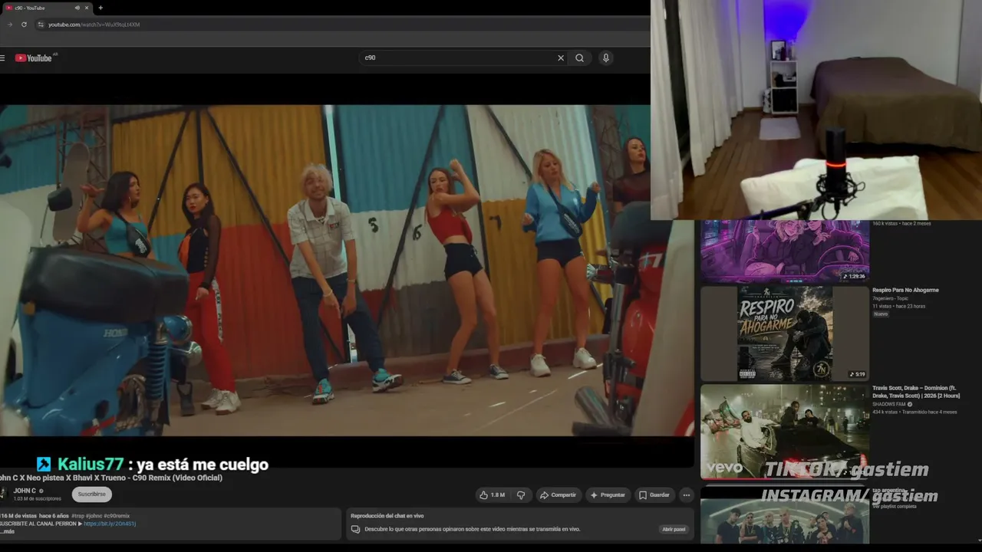Open the purple 1:29:36 video thumbnail
The height and width of the screenshot is (552, 982).
[785, 251]
